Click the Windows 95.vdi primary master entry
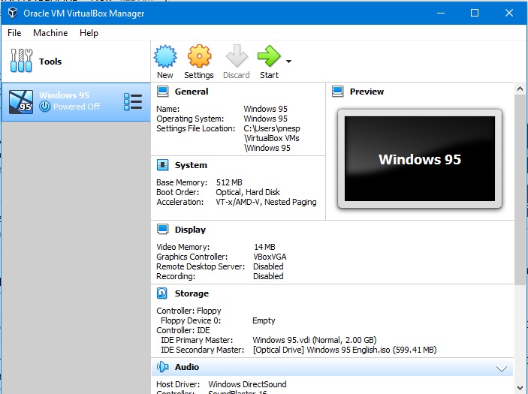 pos(315,340)
